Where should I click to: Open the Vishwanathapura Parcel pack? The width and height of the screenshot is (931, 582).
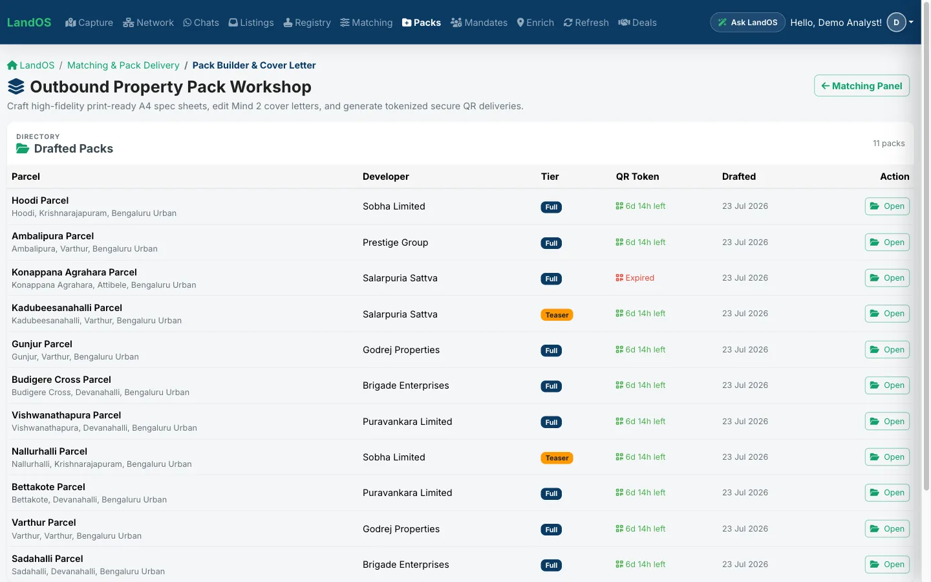(x=887, y=422)
